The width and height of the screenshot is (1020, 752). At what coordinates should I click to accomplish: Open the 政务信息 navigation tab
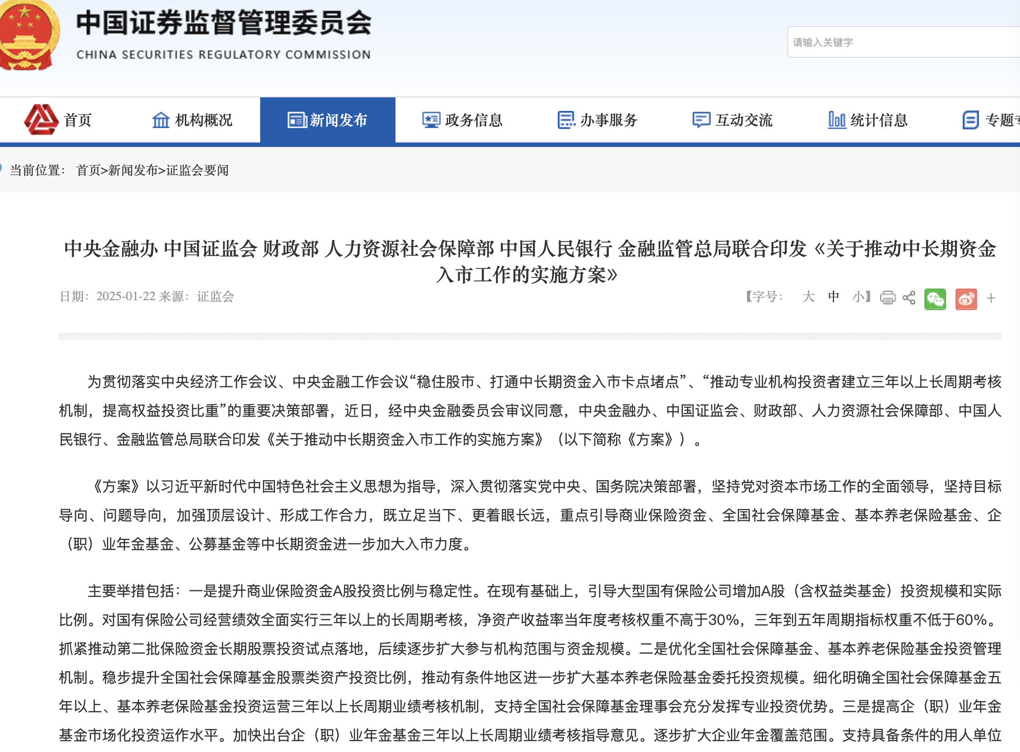pos(462,120)
